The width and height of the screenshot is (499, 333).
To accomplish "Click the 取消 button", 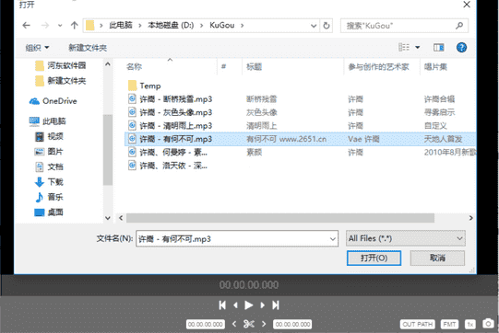I will [x=437, y=258].
